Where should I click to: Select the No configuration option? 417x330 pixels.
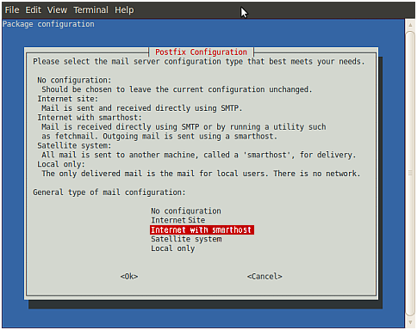click(x=186, y=211)
